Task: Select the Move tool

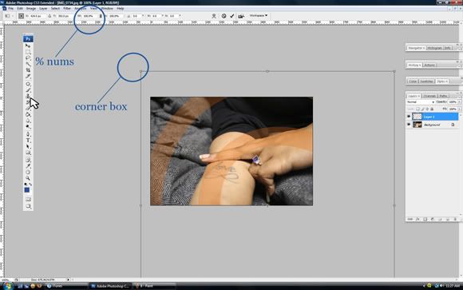Action: (28, 46)
